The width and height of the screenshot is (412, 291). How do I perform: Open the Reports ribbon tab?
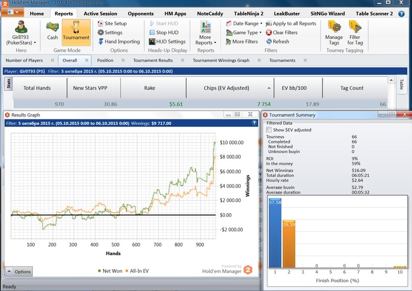[64, 14]
